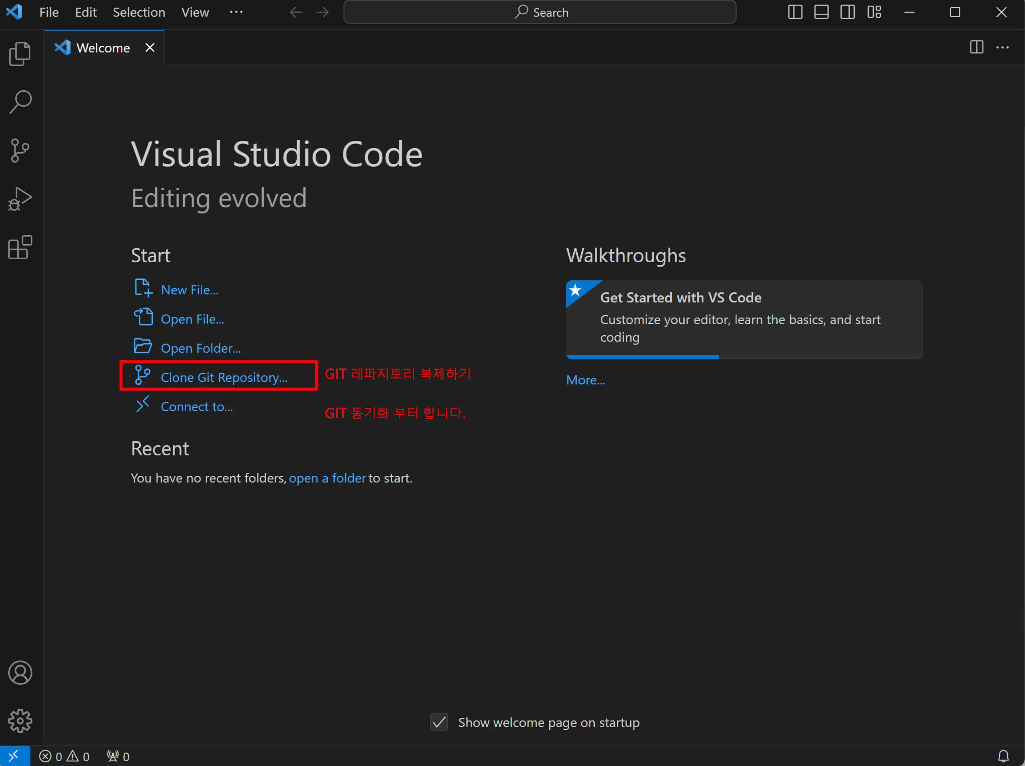Expand More walkthroughs options
The height and width of the screenshot is (766, 1025).
coord(586,379)
